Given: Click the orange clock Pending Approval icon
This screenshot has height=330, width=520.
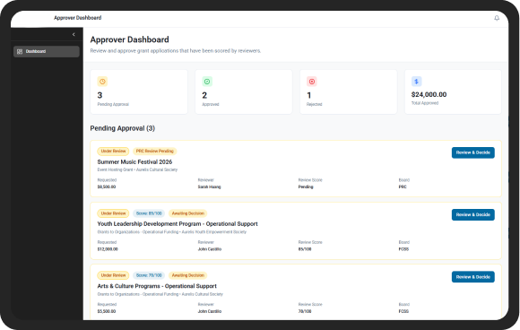Looking at the screenshot, I should (x=102, y=82).
